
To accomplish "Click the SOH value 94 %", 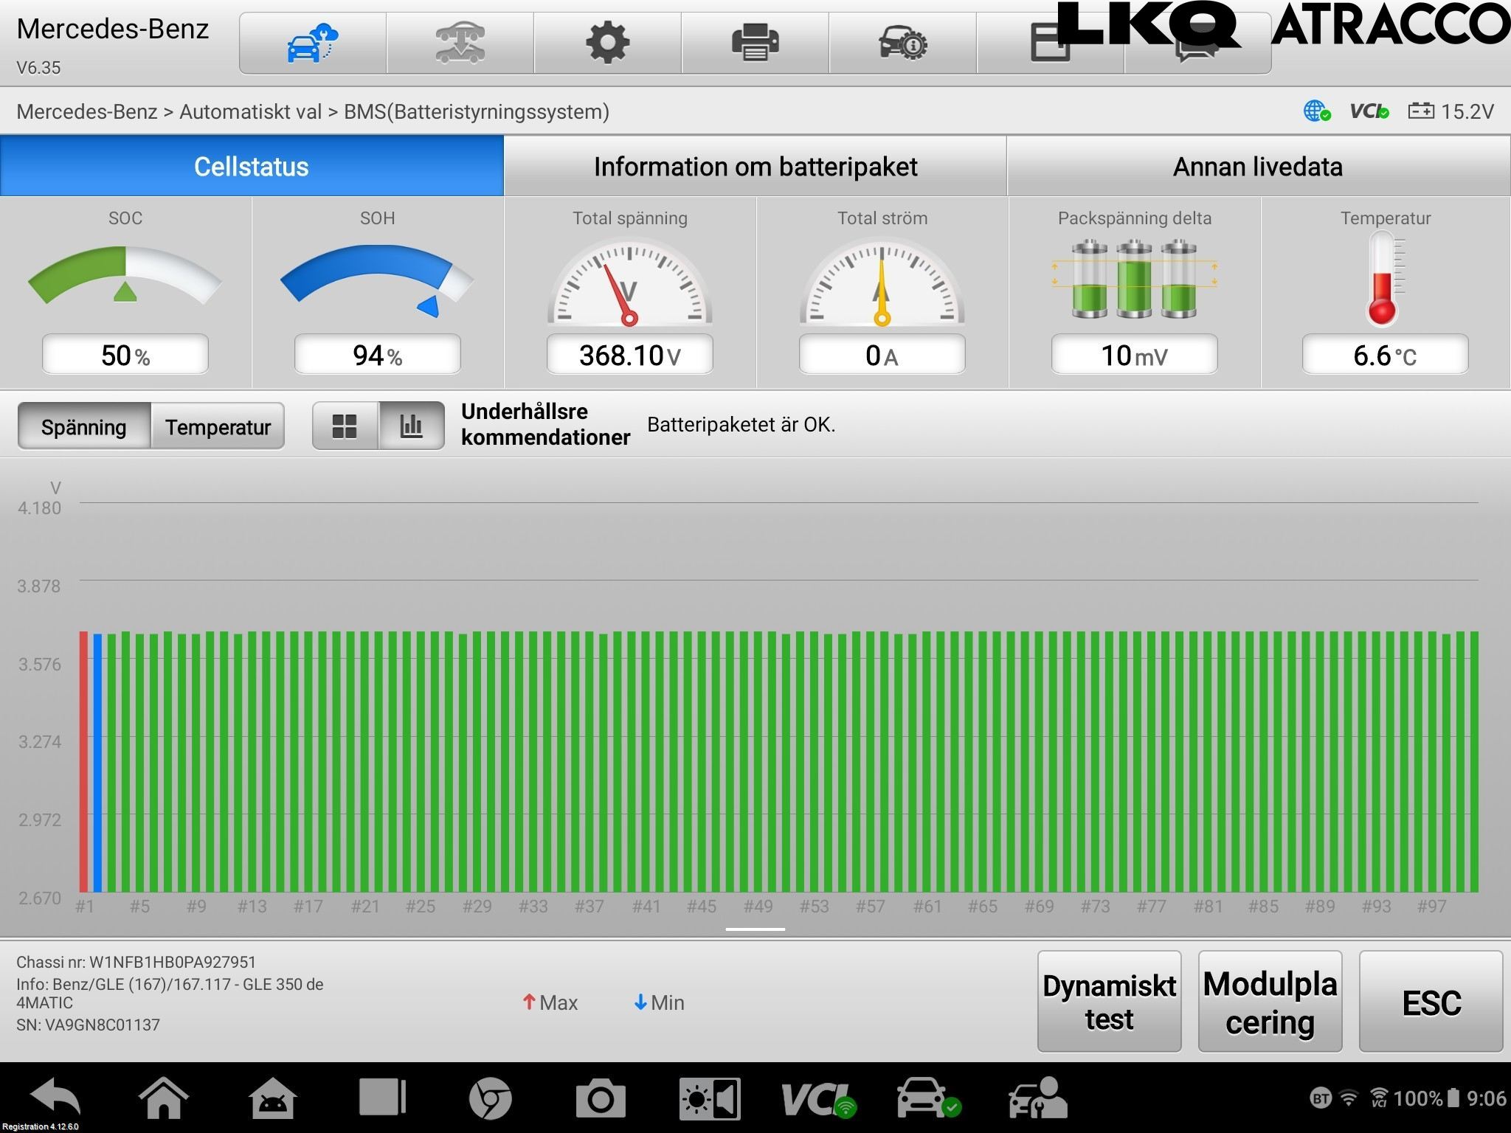I will [x=377, y=355].
